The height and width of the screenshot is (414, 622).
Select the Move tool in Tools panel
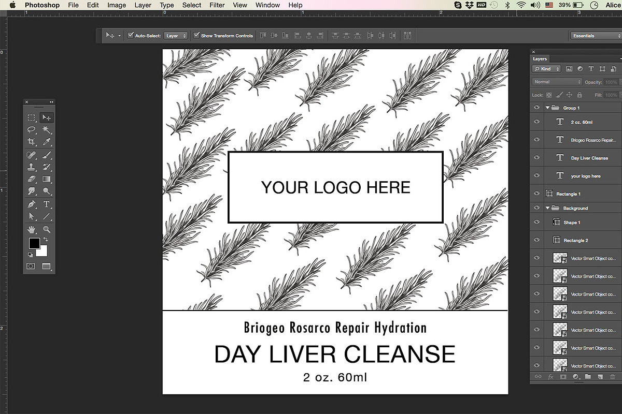47,118
